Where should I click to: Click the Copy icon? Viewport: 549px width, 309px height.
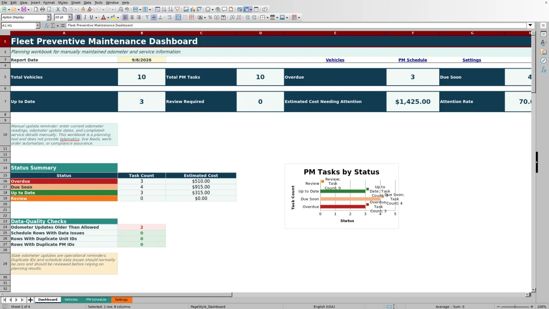[65, 9]
